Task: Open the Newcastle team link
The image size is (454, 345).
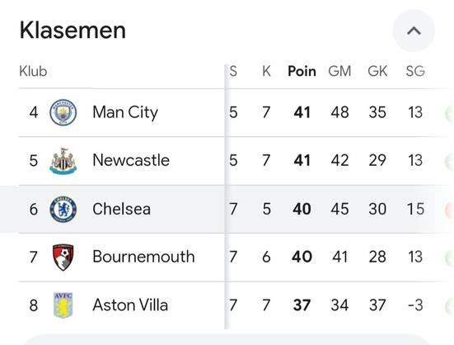Action: tap(131, 160)
